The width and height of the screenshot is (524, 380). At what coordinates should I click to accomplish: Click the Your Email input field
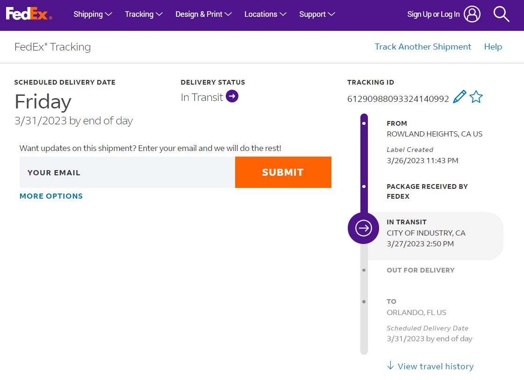pyautogui.click(x=127, y=172)
